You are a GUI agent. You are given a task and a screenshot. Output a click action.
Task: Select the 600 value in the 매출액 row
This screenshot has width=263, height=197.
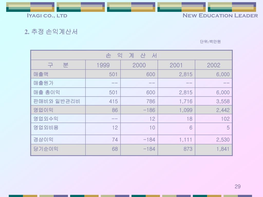pyautogui.click(x=151, y=74)
